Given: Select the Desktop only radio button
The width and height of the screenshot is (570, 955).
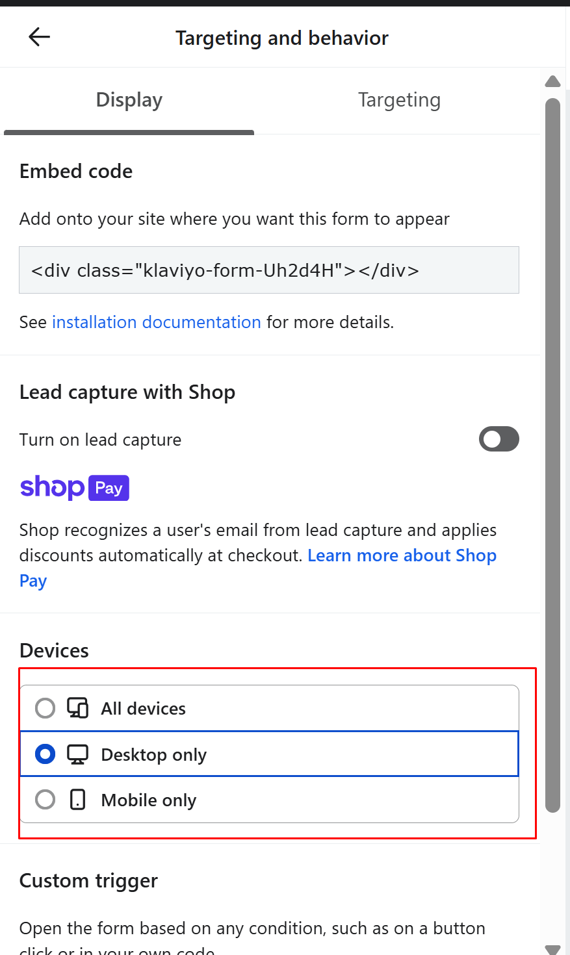Looking at the screenshot, I should [x=45, y=754].
